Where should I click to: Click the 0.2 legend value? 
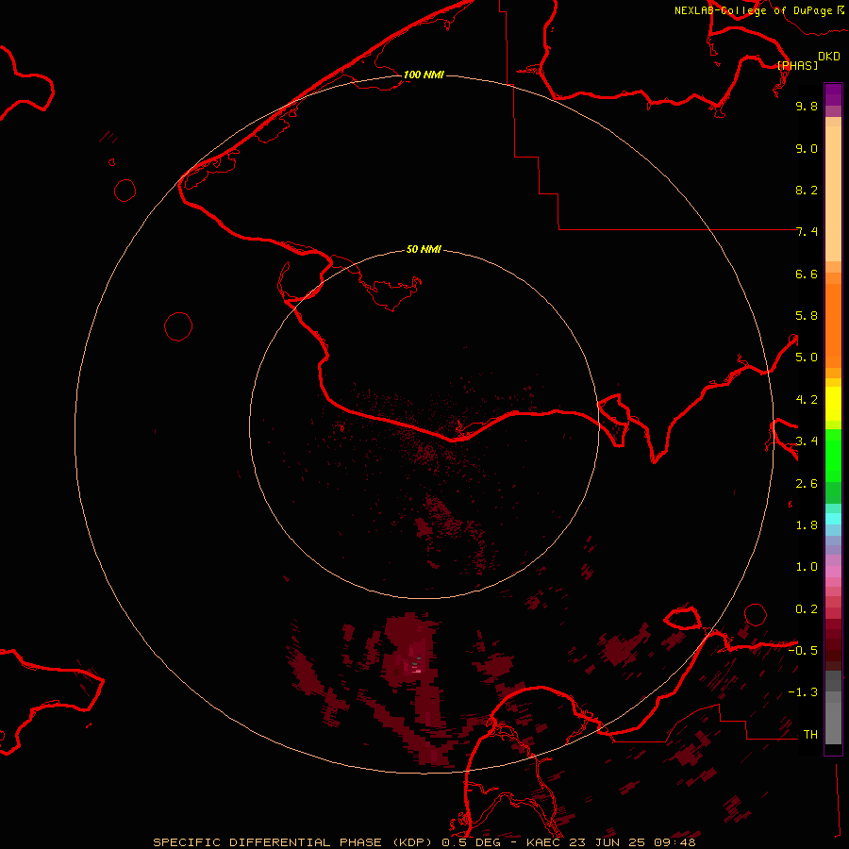coord(807,609)
